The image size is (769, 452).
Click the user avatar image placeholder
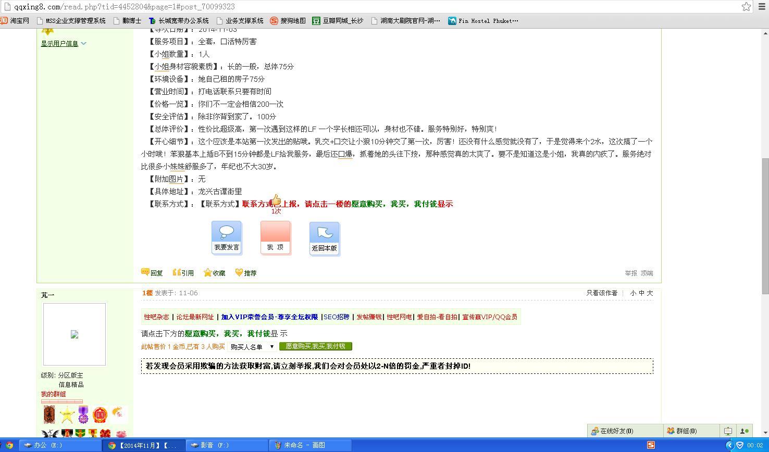[x=75, y=334]
